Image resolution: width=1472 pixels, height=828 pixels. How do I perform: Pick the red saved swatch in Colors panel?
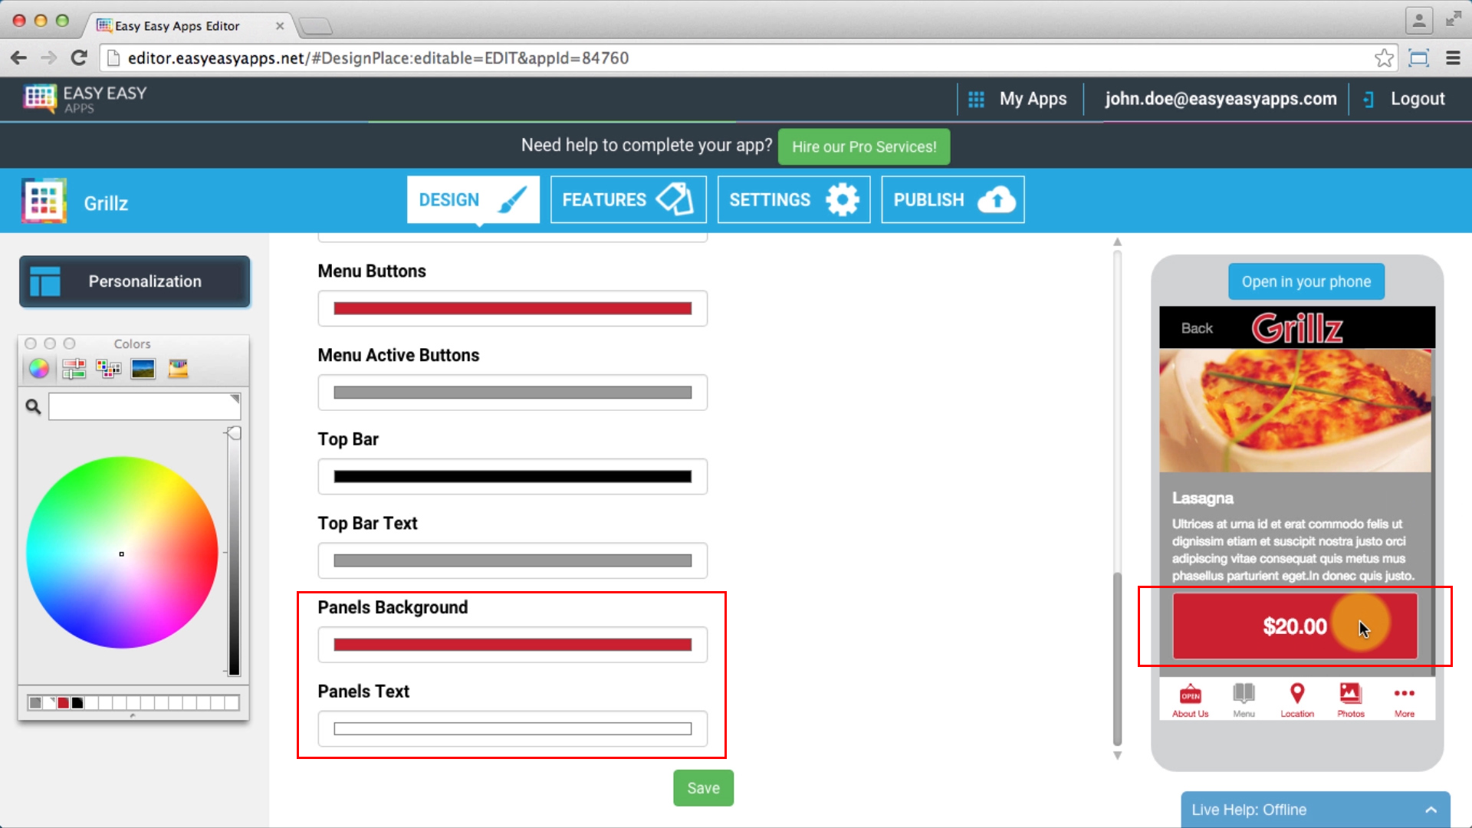tap(64, 702)
